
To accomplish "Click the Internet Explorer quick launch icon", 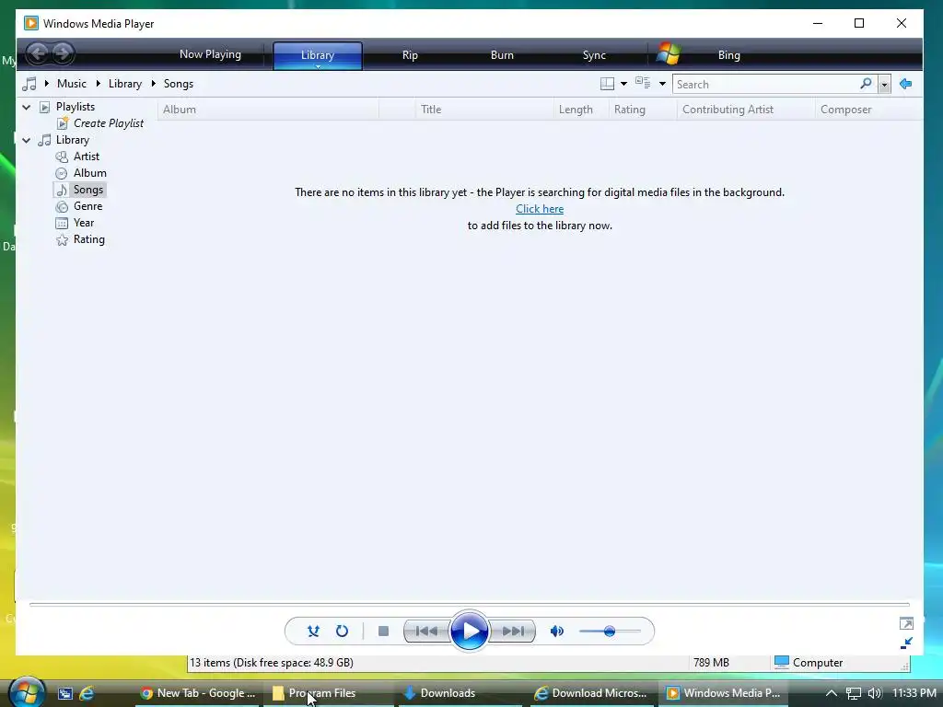I will click(x=87, y=693).
